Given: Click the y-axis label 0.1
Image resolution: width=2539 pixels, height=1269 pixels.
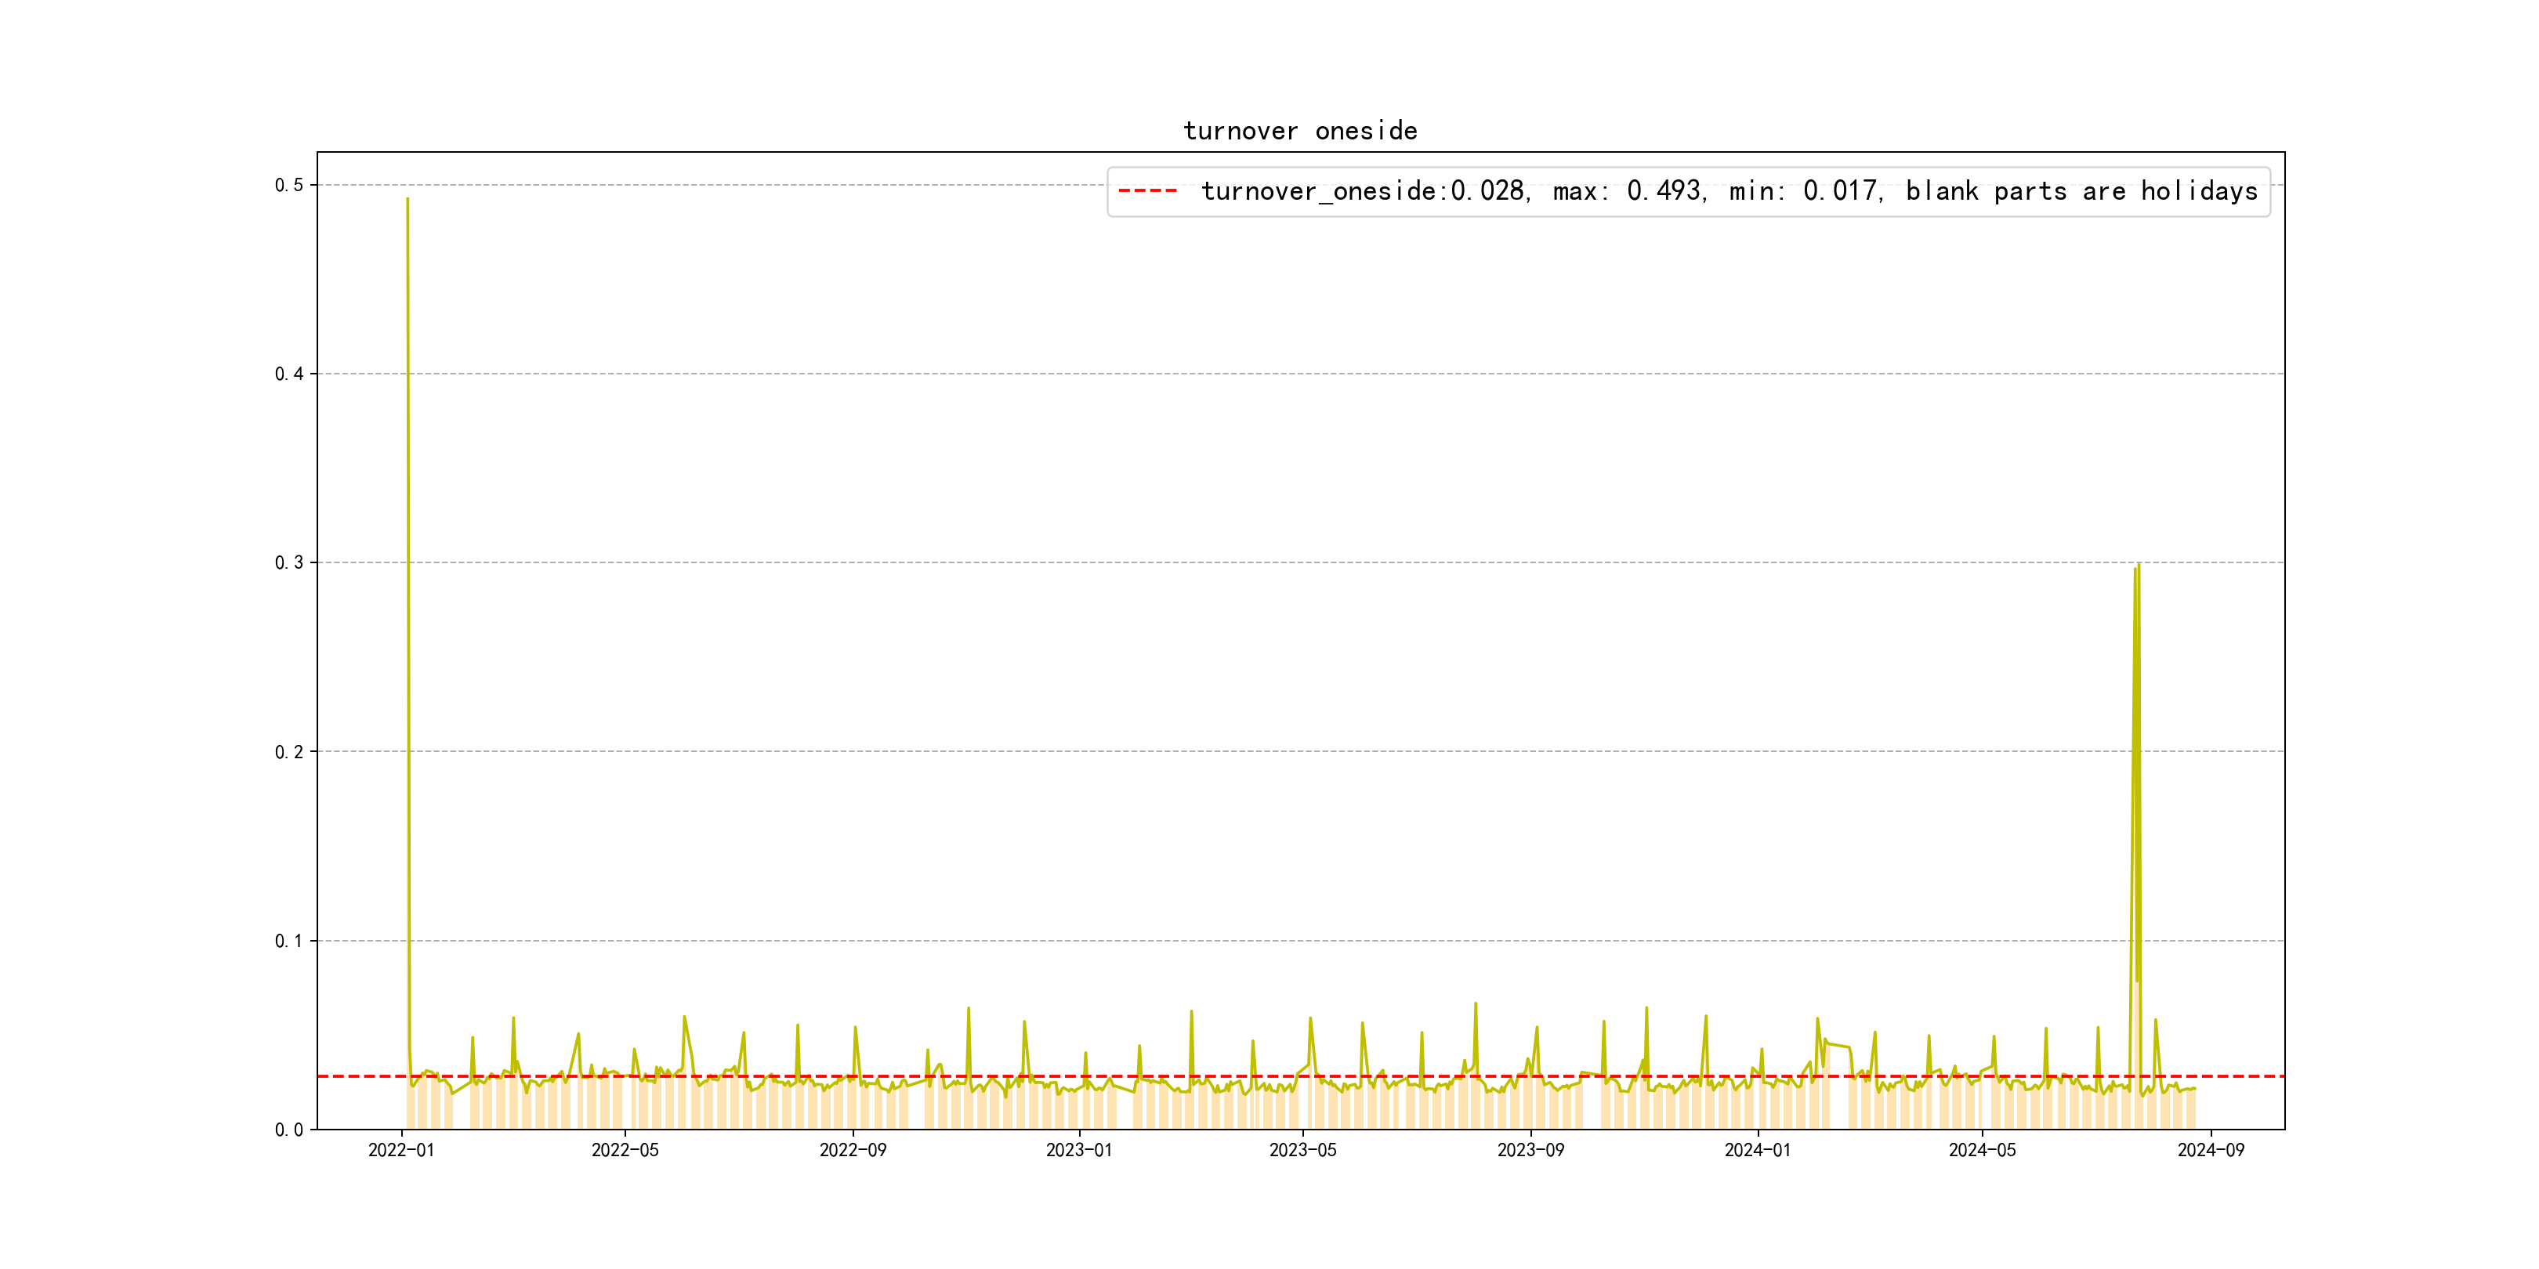Looking at the screenshot, I should (x=289, y=941).
